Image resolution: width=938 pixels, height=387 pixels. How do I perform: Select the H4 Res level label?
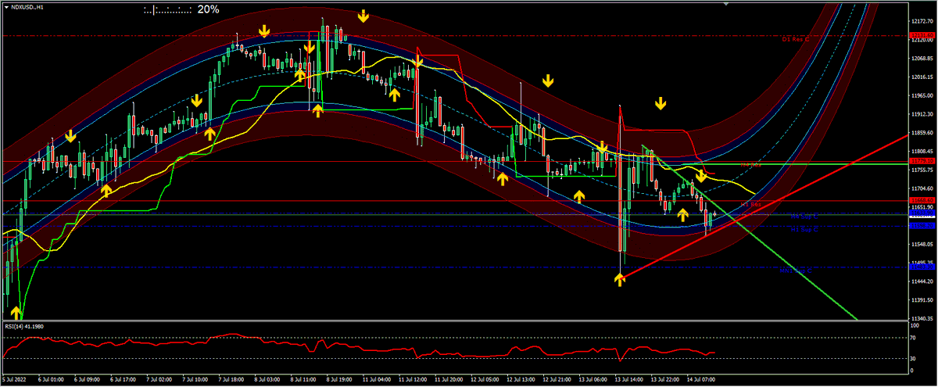[x=750, y=164]
